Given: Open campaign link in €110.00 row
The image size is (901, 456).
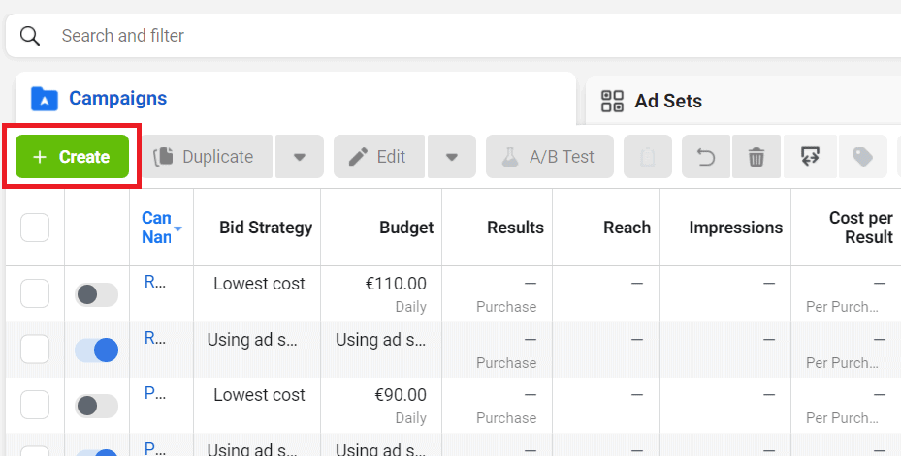Looking at the screenshot, I should coord(154,282).
